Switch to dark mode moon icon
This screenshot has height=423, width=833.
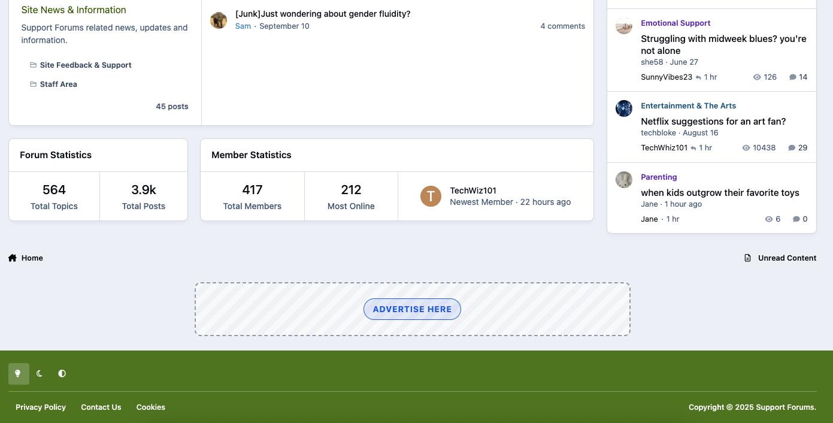click(40, 374)
